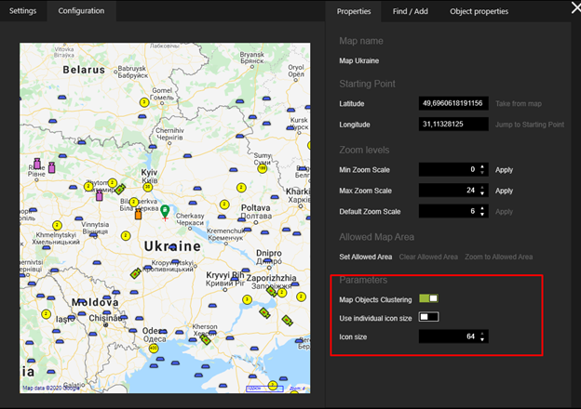Select the yellow cluster marker at Sumy
The height and width of the screenshot is (409, 581).
point(262,168)
